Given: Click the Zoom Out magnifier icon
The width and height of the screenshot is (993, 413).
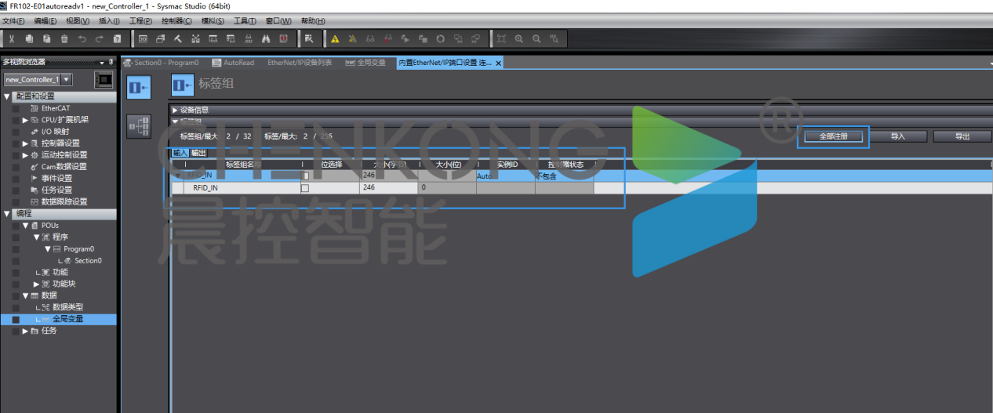Looking at the screenshot, I should click(x=537, y=38).
